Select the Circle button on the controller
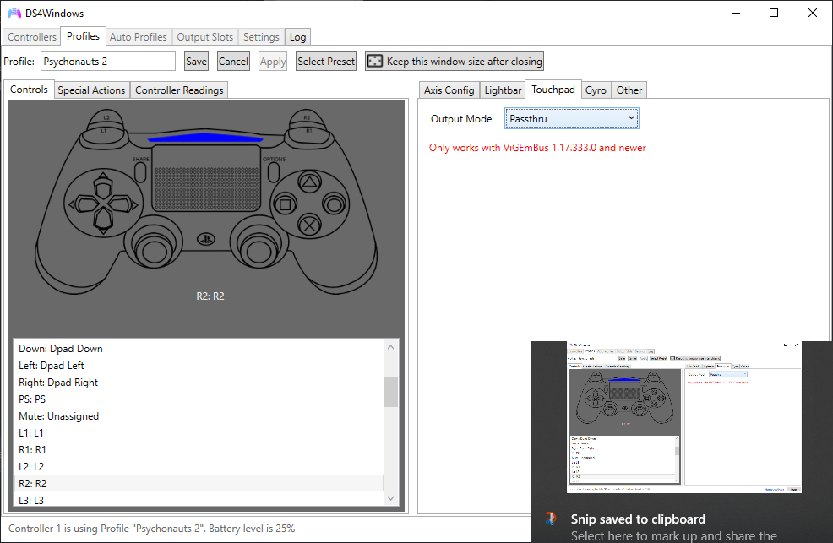Screen dimensions: 833x543 (335, 204)
